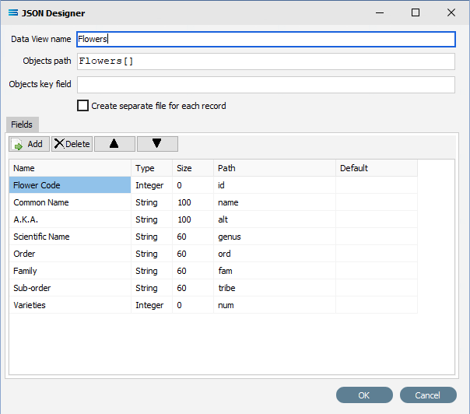The image size is (470, 414).
Task: Click the Type cell of Family row
Action: coord(152,271)
